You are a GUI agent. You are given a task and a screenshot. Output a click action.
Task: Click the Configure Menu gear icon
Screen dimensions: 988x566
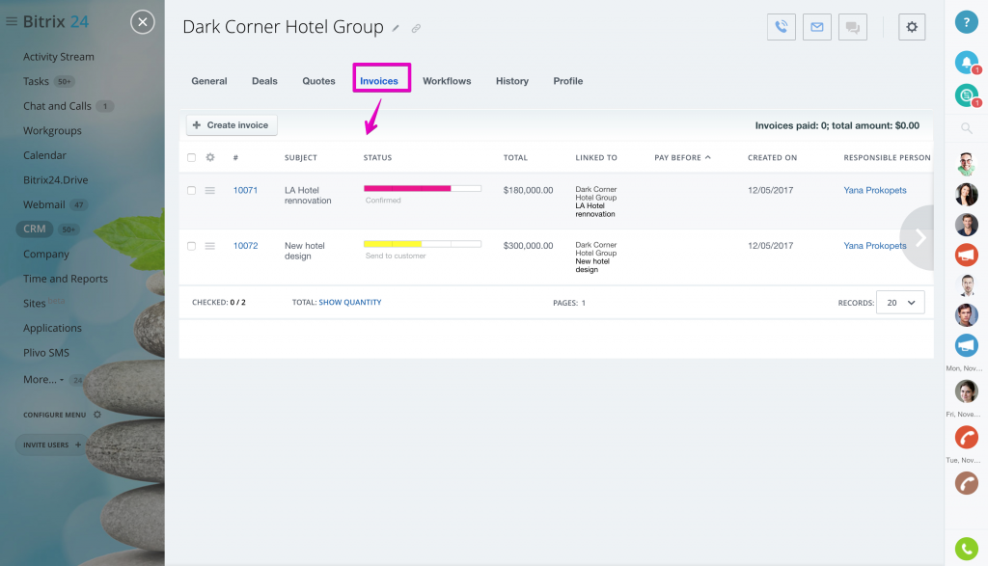pos(97,415)
